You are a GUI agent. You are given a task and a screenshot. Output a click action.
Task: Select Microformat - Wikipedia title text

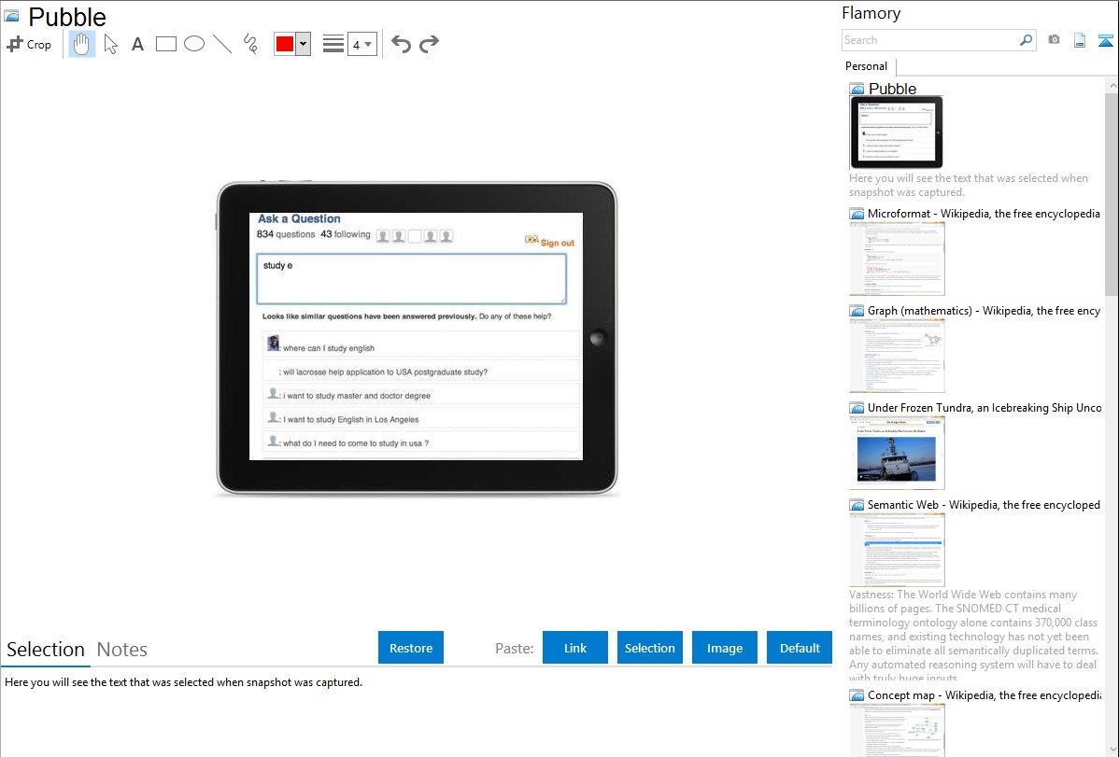click(x=984, y=214)
